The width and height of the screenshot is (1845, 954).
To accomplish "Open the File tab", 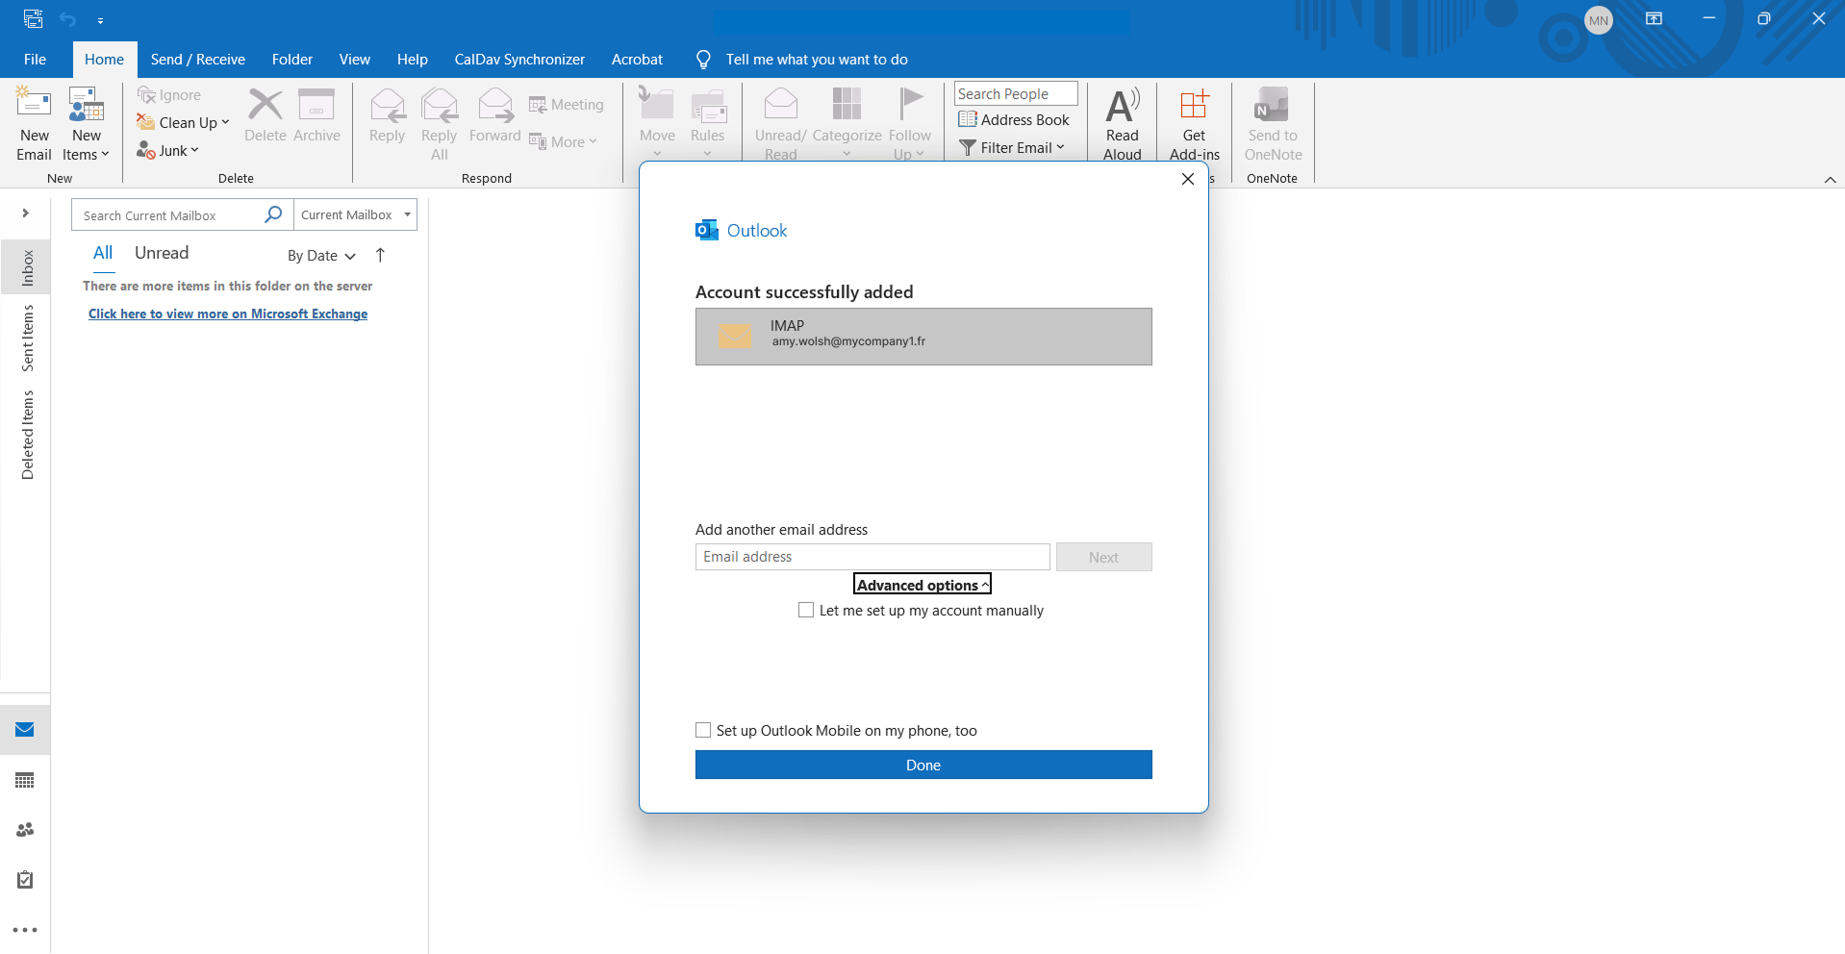I will pyautogui.click(x=35, y=59).
